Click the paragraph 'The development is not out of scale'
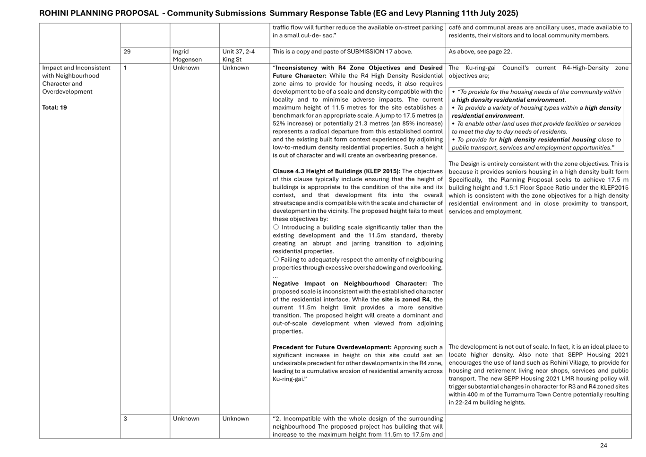 [x=538, y=374]
